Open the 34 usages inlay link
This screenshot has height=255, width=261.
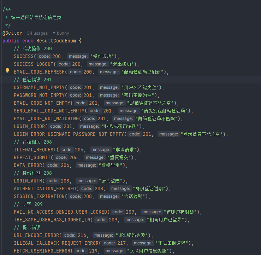(x=37, y=33)
